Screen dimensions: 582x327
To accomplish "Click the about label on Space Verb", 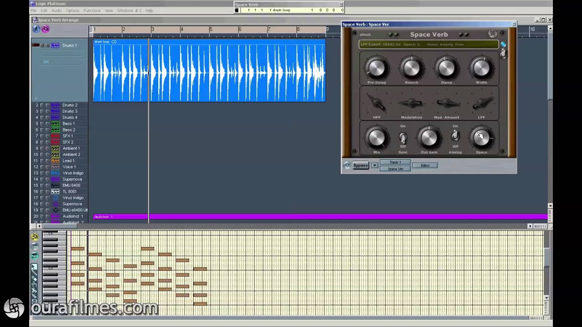I will (x=365, y=35).
